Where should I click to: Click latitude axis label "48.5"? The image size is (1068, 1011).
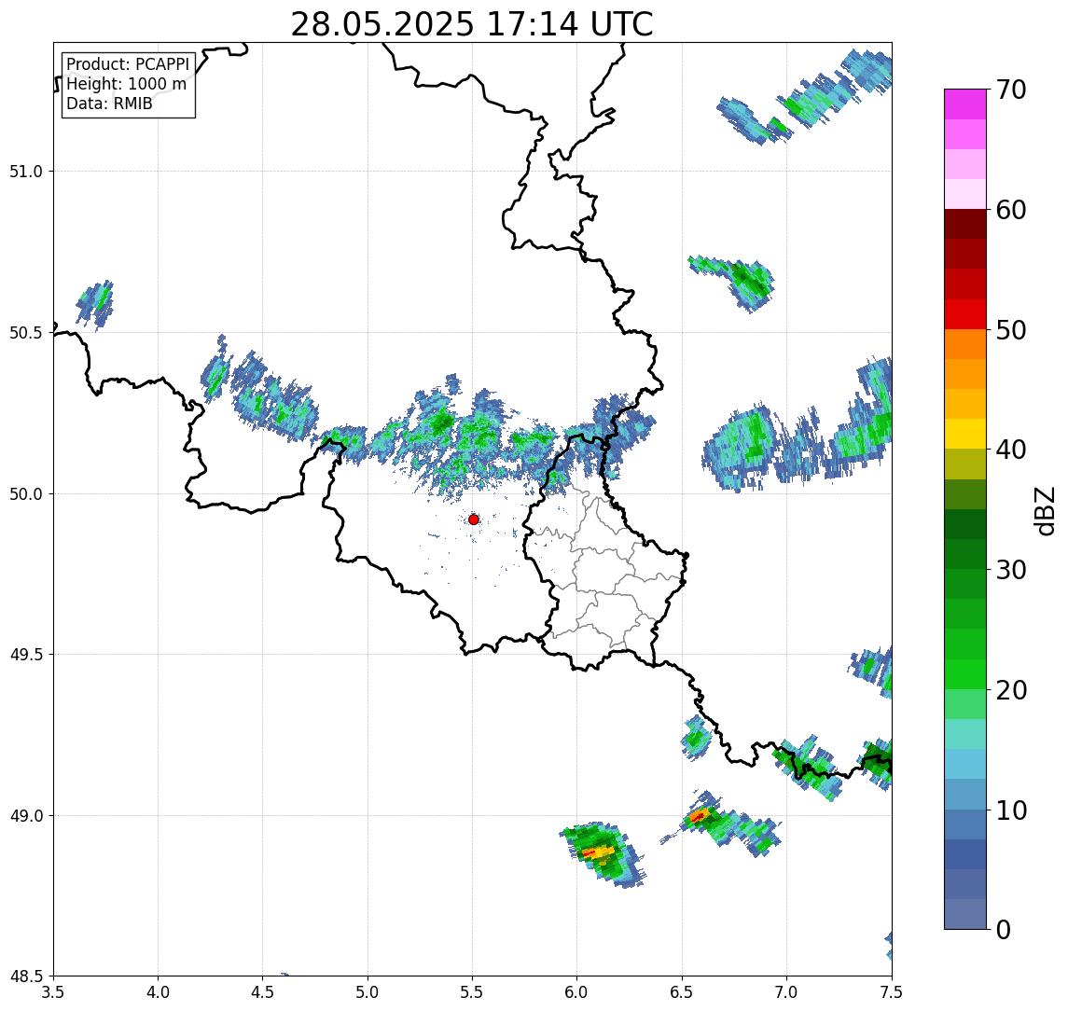pos(26,976)
